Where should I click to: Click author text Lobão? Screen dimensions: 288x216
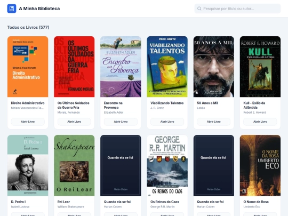point(201,108)
